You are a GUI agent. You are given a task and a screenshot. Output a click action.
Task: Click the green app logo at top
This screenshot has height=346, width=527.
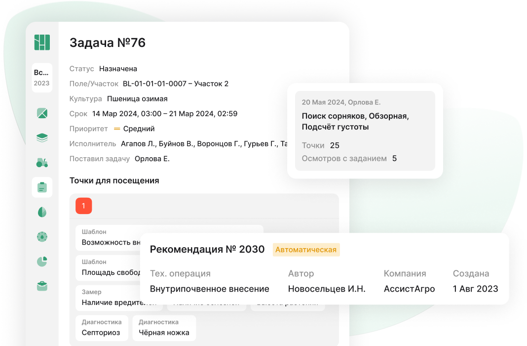pos(42,43)
